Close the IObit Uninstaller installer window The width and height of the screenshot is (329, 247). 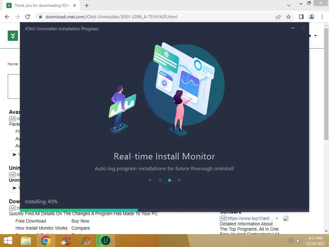303,28
